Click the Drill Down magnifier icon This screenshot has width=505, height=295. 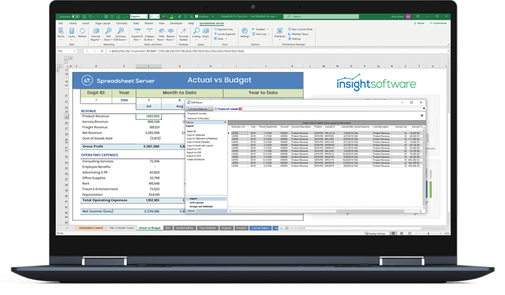(108, 31)
